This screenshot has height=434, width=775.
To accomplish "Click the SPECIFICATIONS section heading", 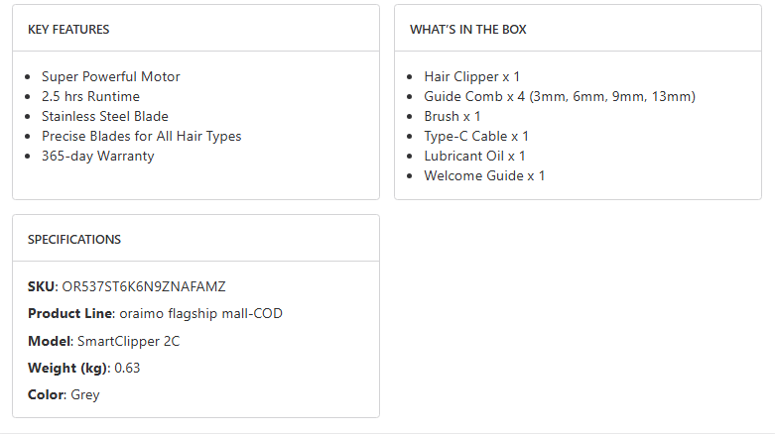I will point(74,240).
